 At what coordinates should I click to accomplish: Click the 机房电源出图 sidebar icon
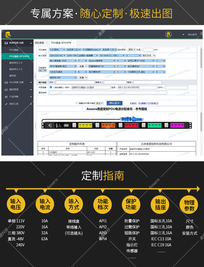coord(6,43)
